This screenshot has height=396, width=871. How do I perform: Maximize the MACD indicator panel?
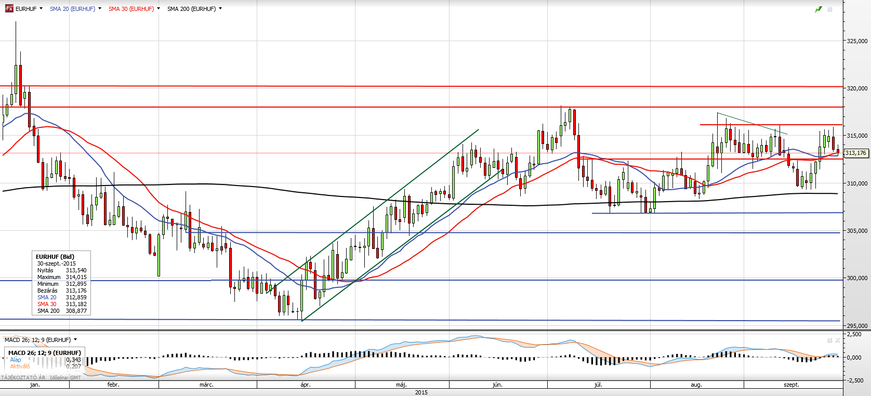(830, 340)
